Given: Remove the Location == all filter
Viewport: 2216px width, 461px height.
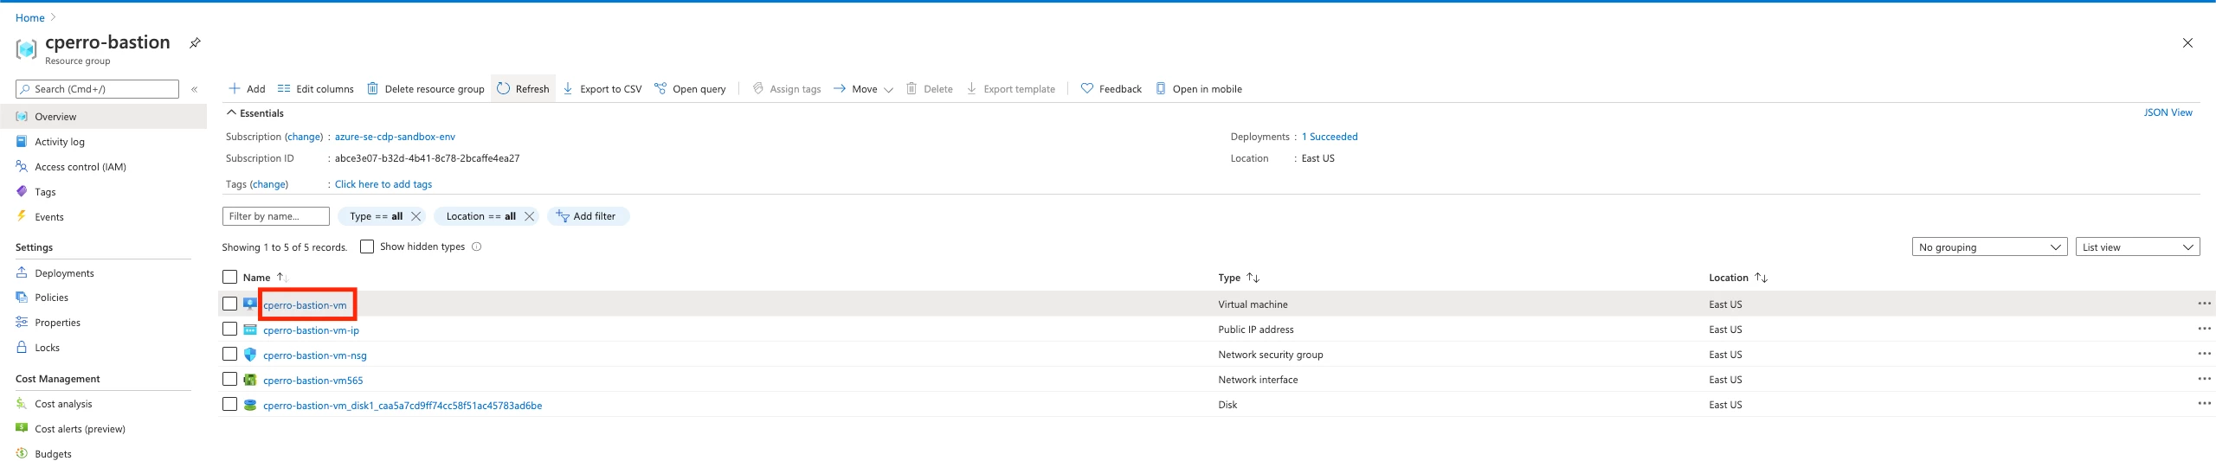Looking at the screenshot, I should pyautogui.click(x=529, y=216).
